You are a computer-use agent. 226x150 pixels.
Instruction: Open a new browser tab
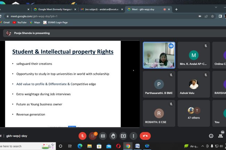point(176,9)
